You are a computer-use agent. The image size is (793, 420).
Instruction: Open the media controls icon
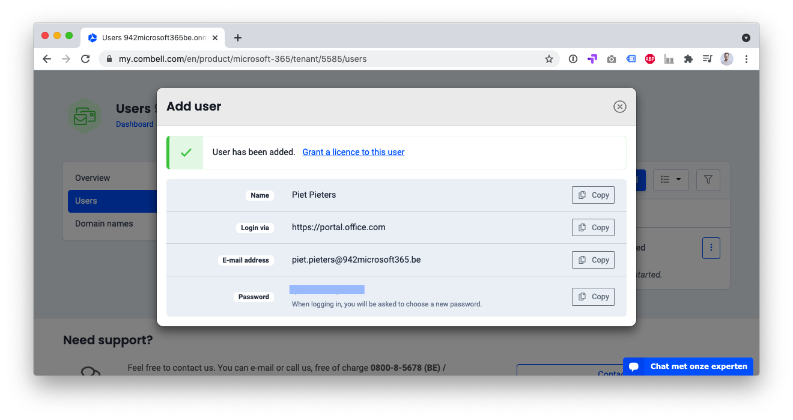pos(708,59)
